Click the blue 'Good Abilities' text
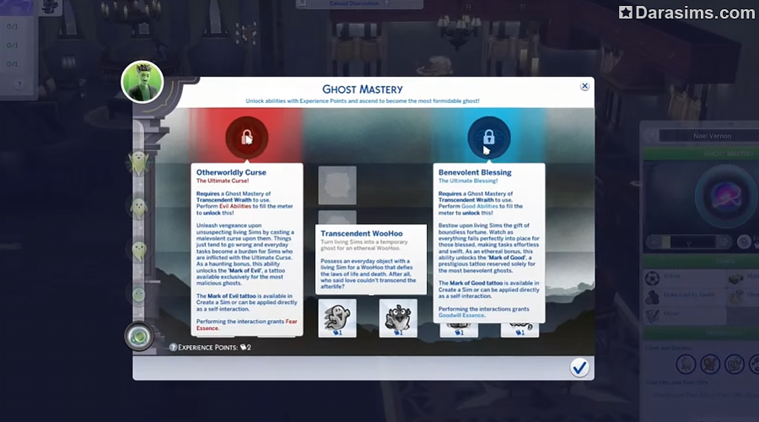This screenshot has height=422, width=759. pos(480,207)
